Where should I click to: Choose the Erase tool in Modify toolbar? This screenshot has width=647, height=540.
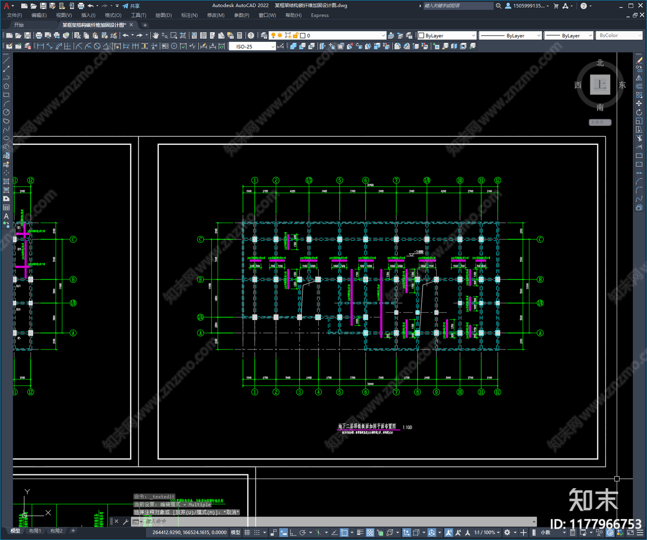pos(639,60)
